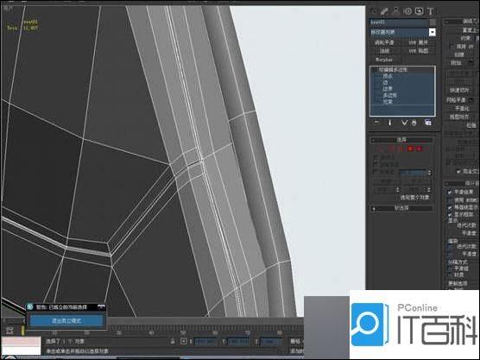This screenshot has width=480, height=360.
Task: Select the Edge (边) sub-object level
Action: pyautogui.click(x=385, y=83)
